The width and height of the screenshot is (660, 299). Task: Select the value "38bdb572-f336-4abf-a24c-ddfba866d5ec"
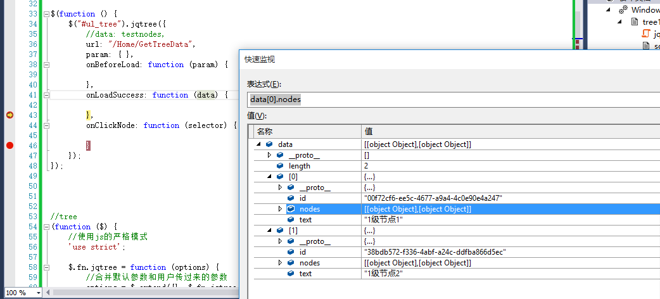[x=435, y=252]
